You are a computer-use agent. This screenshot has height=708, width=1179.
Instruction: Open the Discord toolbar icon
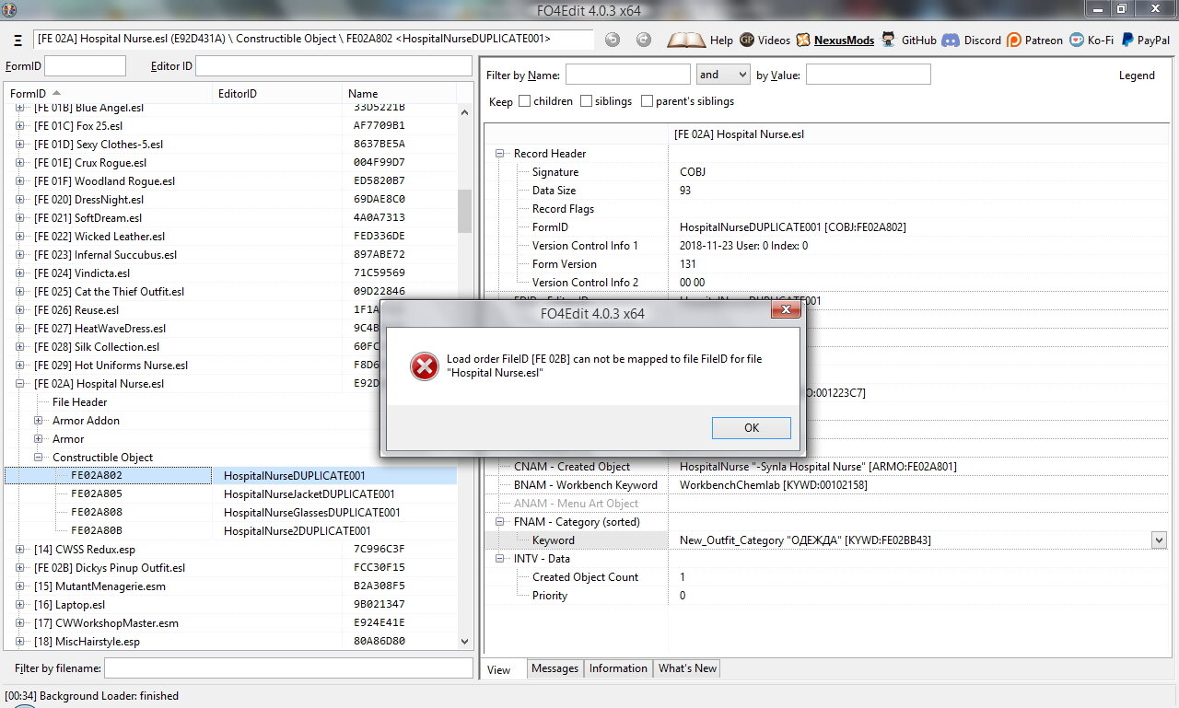[x=951, y=40]
